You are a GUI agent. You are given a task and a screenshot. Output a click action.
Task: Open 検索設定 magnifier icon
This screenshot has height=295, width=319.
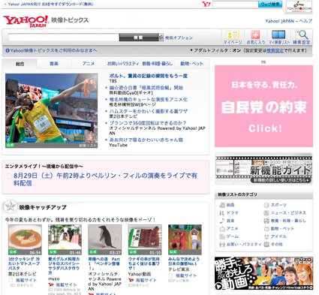(302, 35)
